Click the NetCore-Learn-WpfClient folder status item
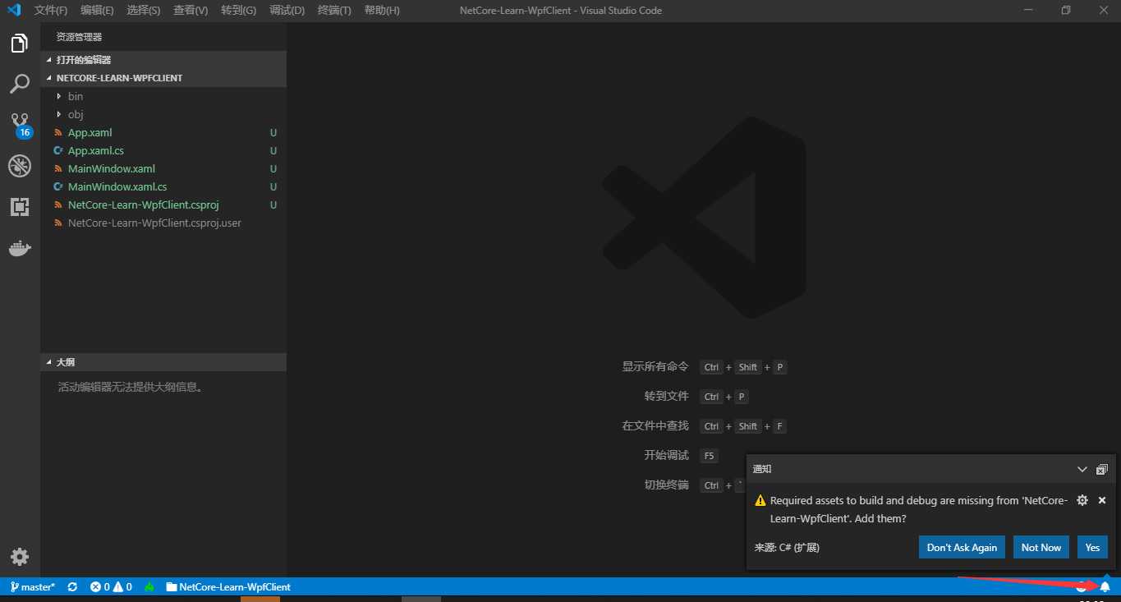The image size is (1121, 602). click(x=228, y=587)
